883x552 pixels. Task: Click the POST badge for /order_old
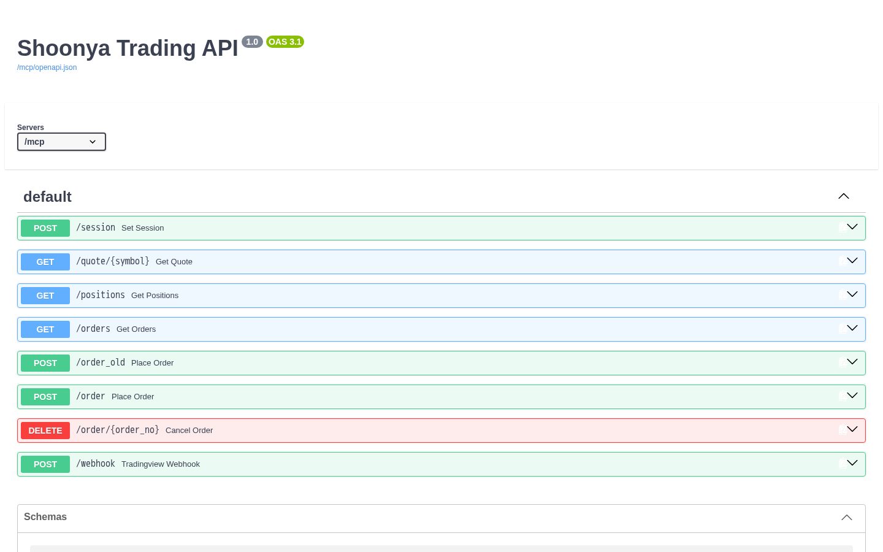(x=45, y=363)
